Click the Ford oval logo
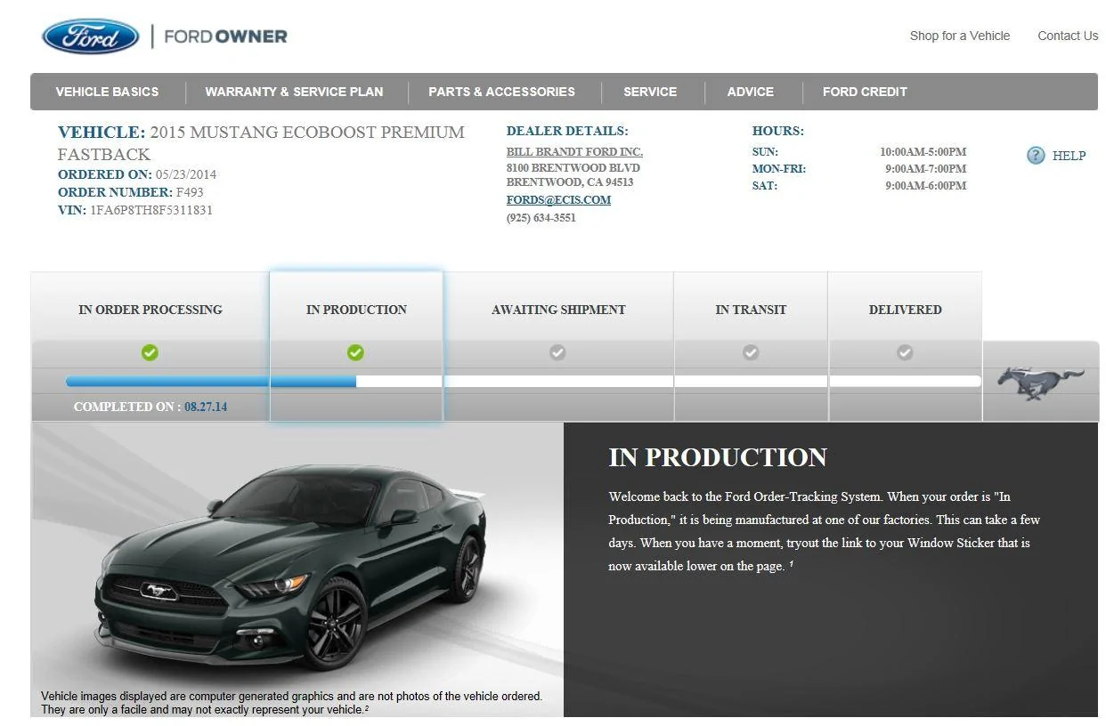 [x=90, y=36]
